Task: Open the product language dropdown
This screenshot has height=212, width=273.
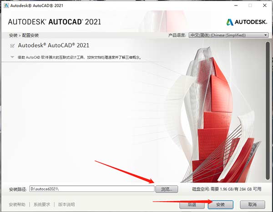Action: coord(228,35)
